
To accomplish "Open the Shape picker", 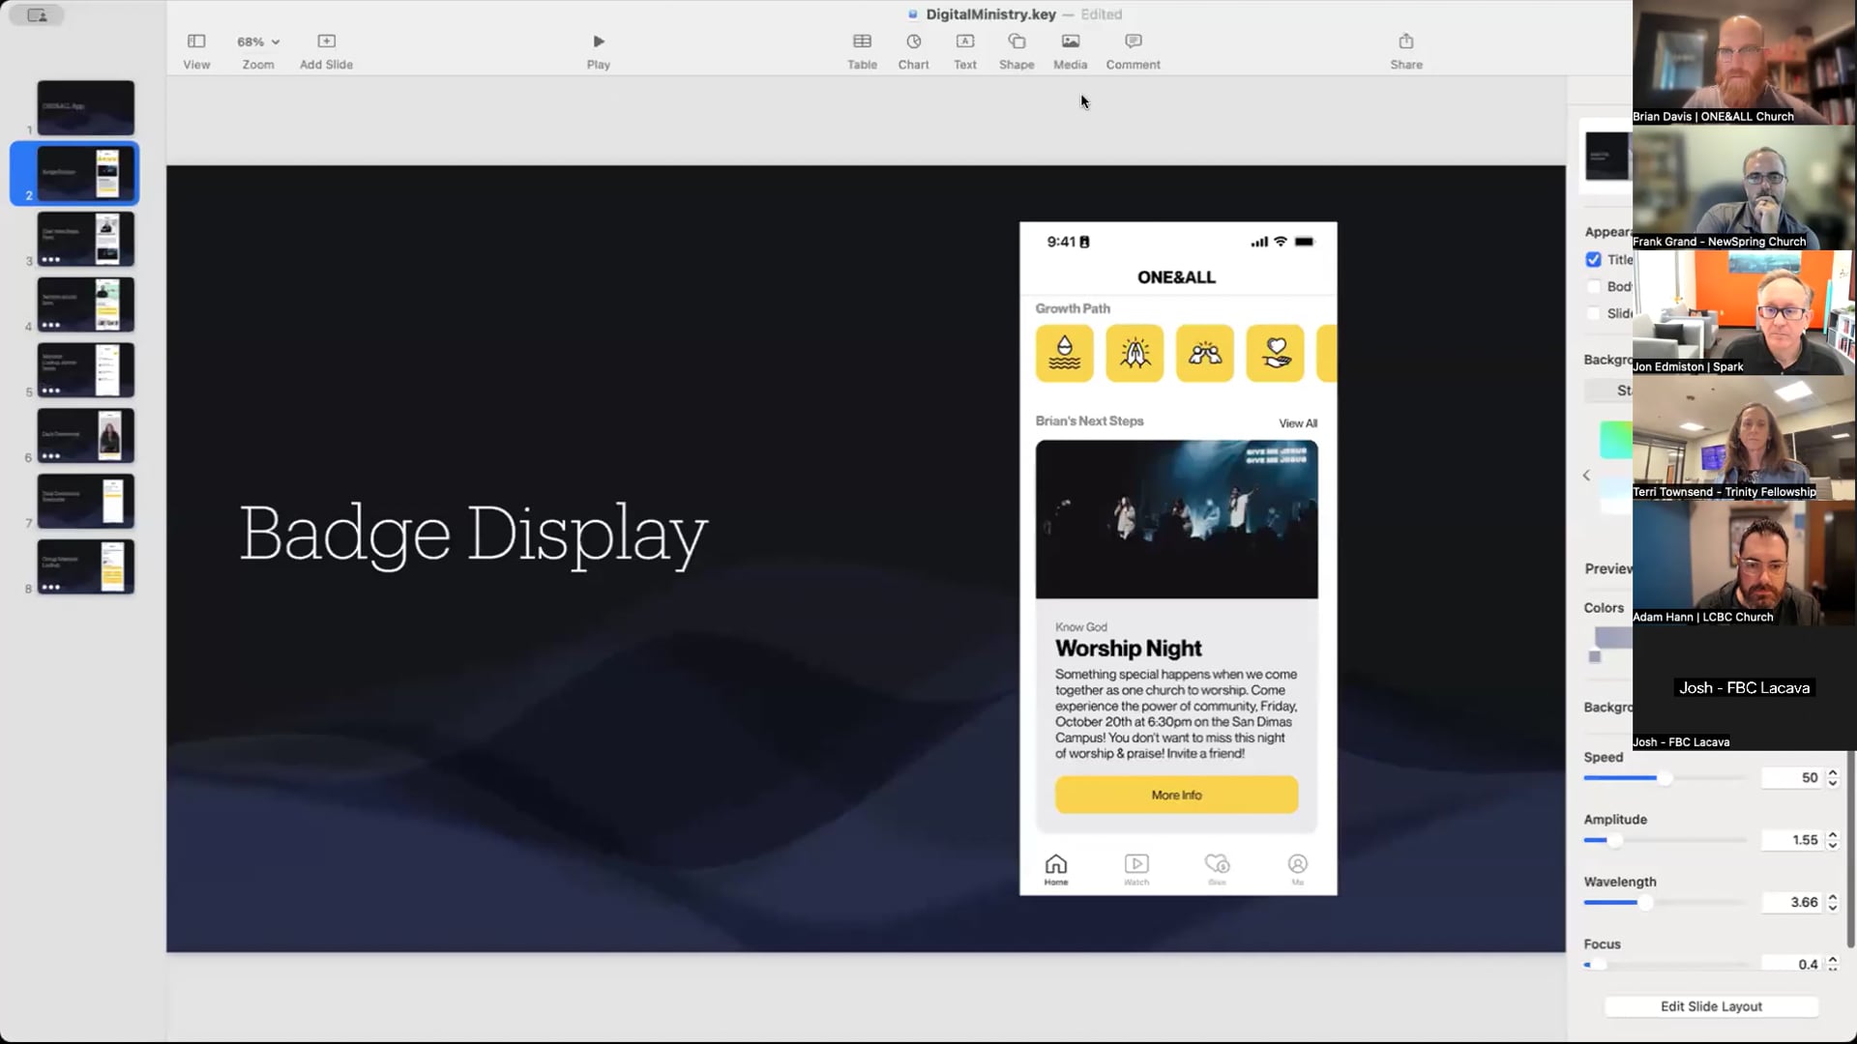I will coord(1017,51).
